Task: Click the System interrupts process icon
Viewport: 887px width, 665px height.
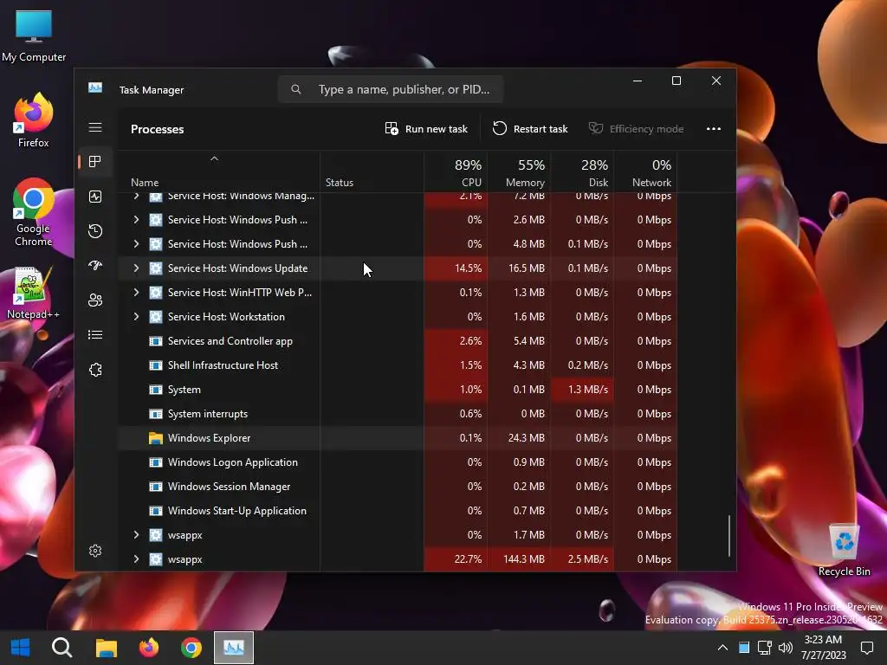Action: tap(156, 414)
